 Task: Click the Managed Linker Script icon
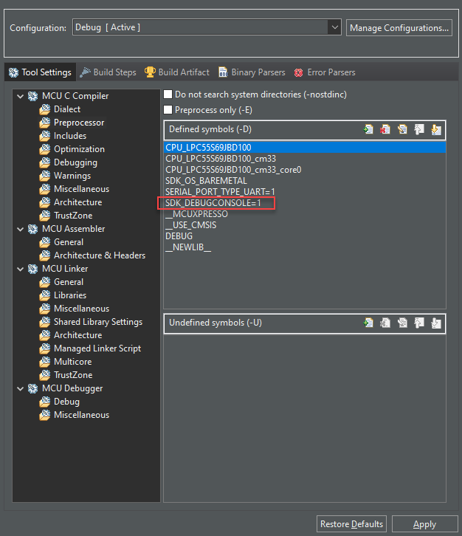coord(45,348)
